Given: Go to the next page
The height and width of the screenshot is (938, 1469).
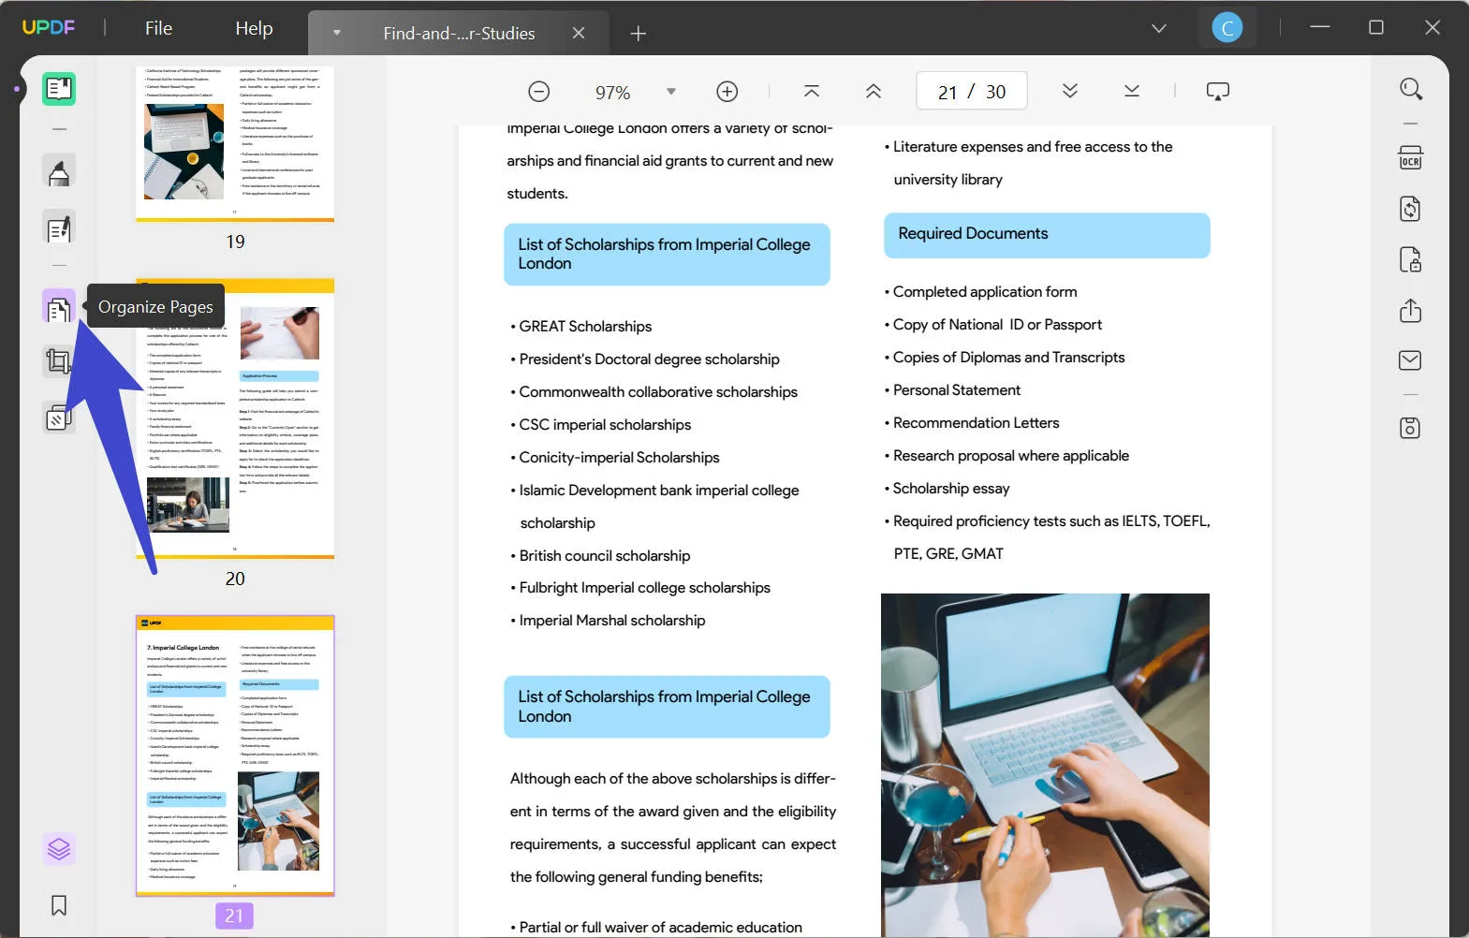Looking at the screenshot, I should click(x=1070, y=91).
